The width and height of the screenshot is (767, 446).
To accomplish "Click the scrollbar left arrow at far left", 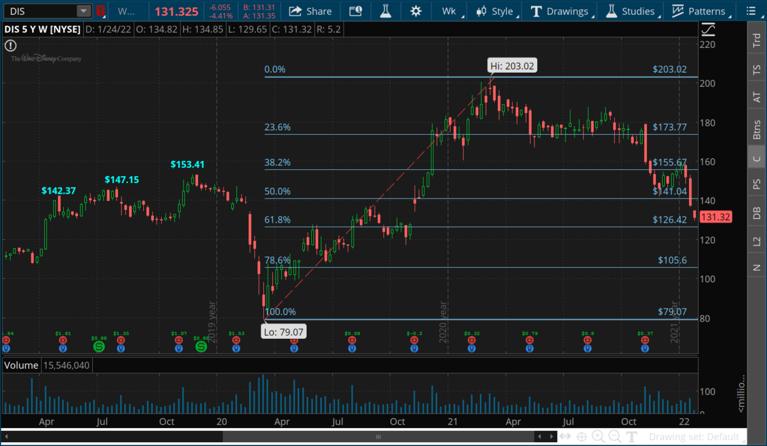I will (x=6, y=437).
